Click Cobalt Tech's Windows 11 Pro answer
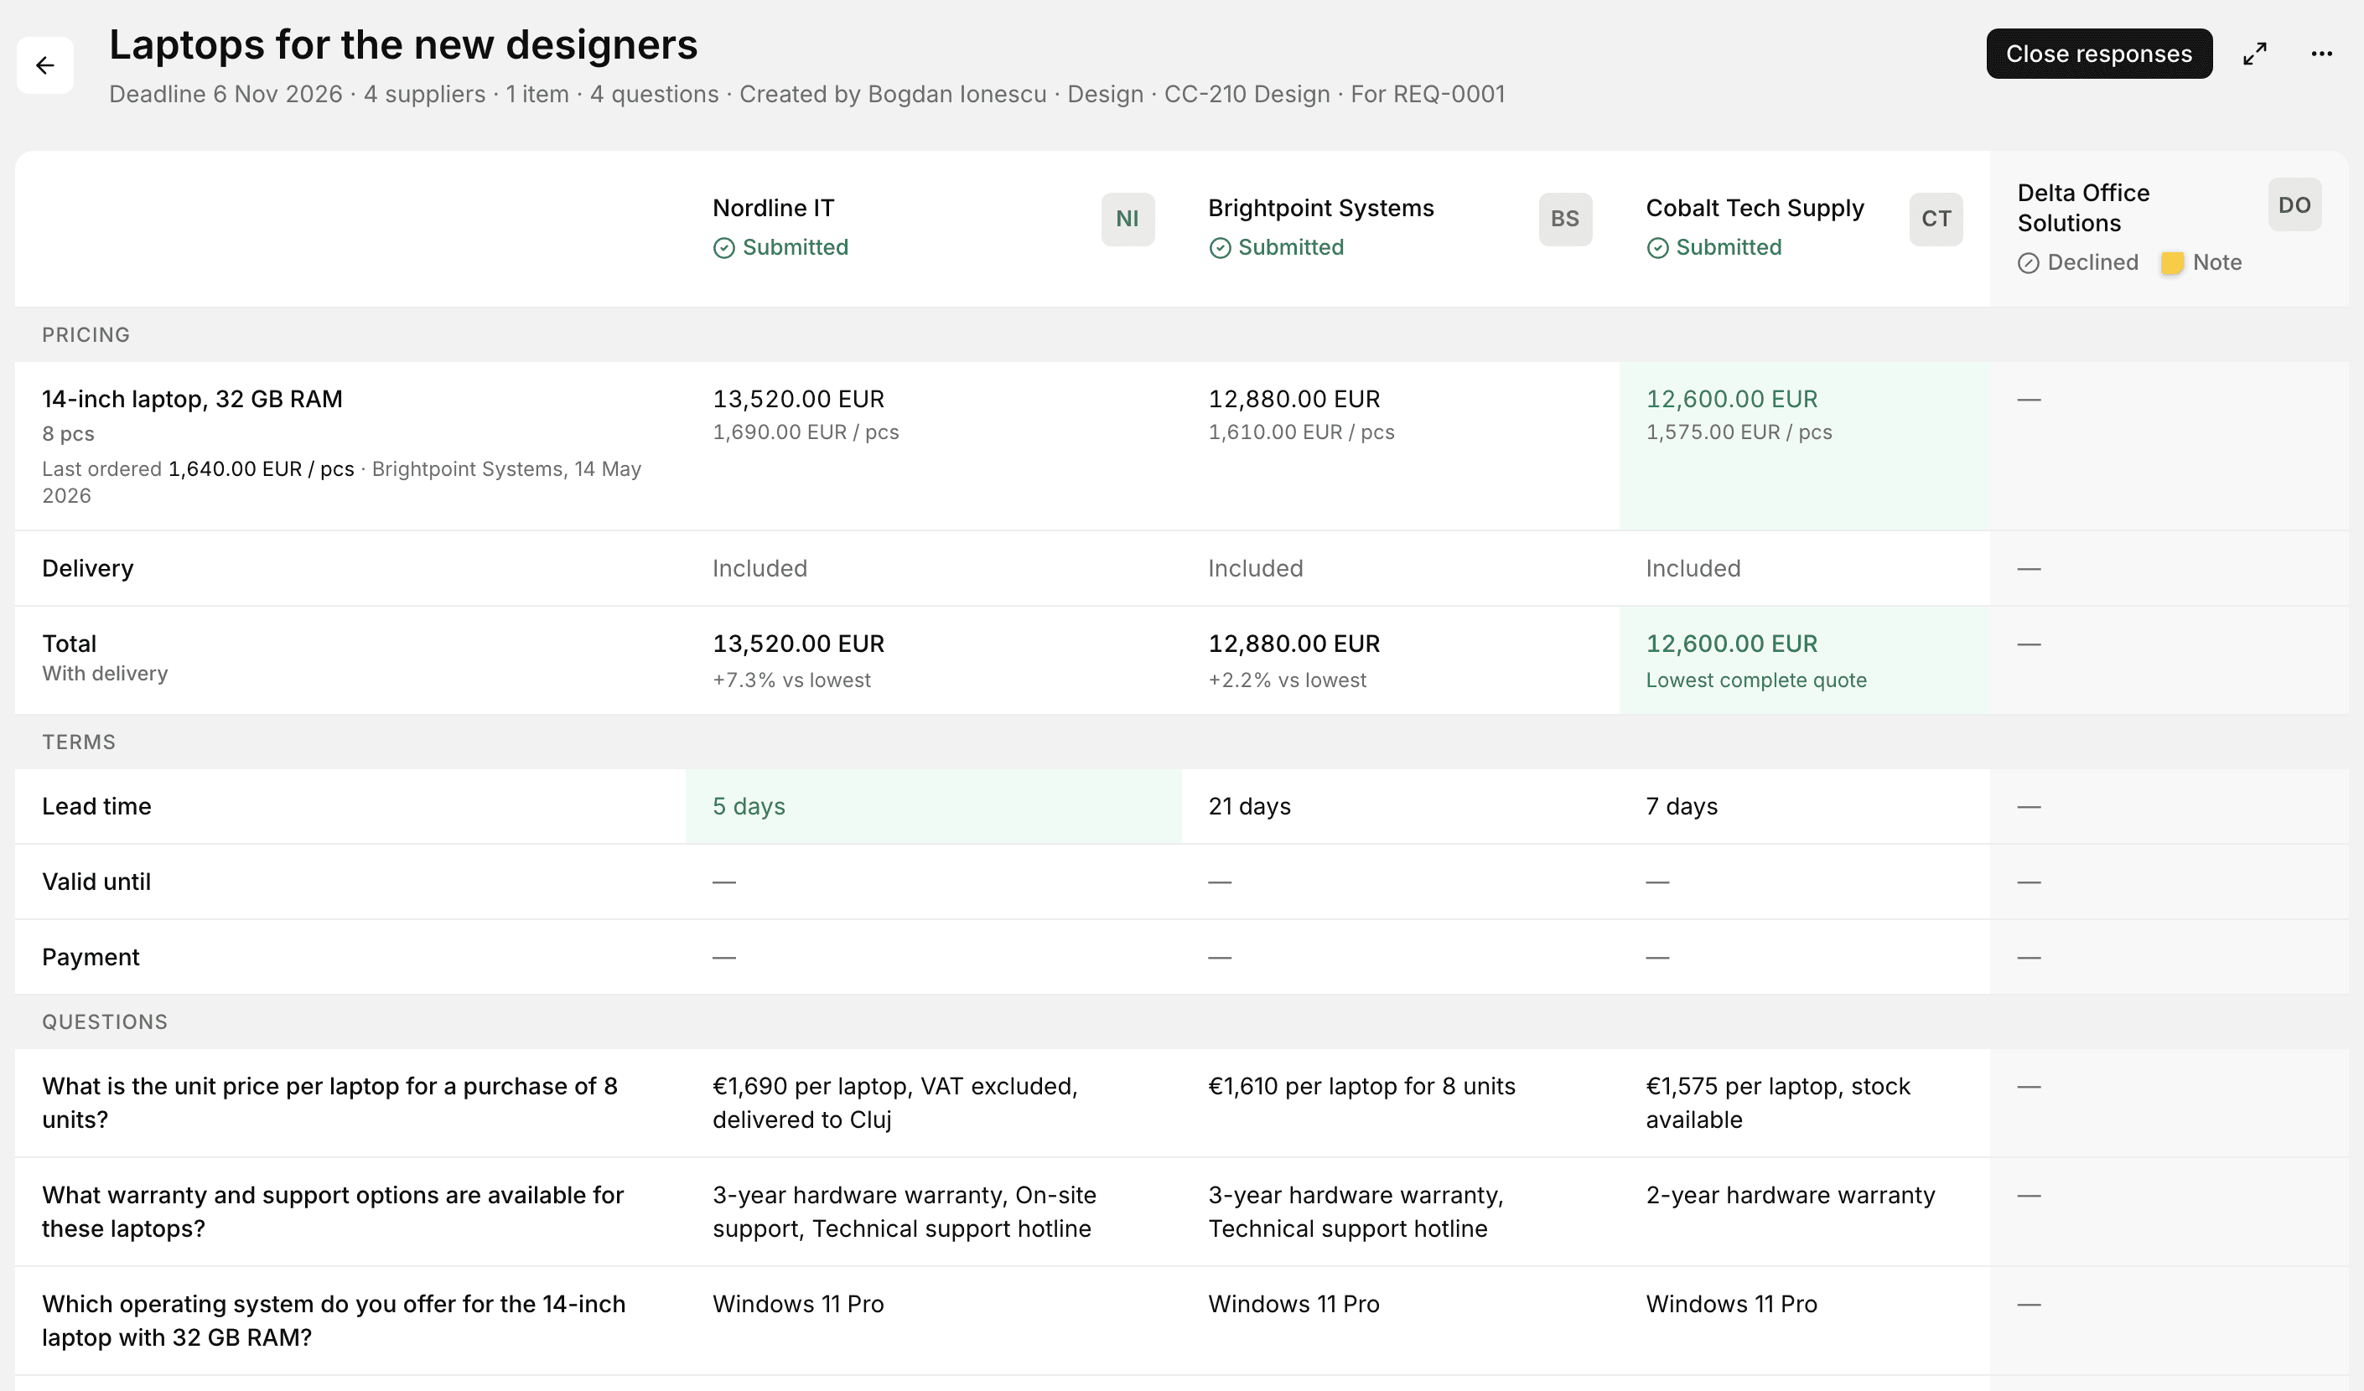Screen dimensions: 2364x1391 tap(1732, 1305)
